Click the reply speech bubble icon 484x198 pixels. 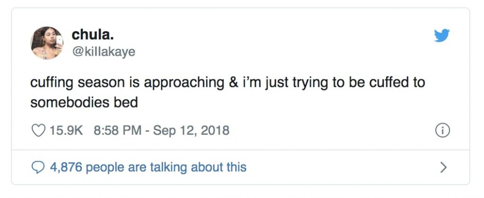pos(37,167)
